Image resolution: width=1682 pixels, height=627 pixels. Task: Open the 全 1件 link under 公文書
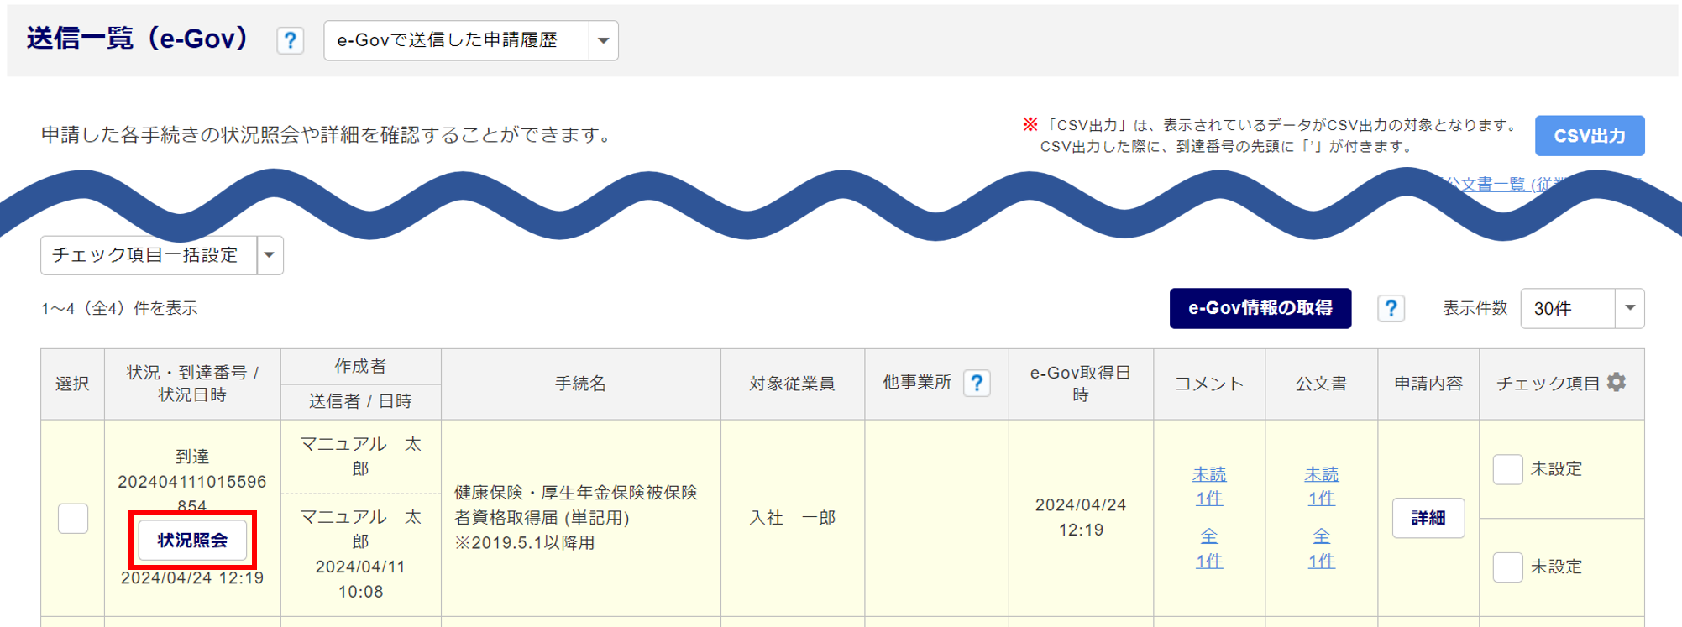(x=1321, y=548)
